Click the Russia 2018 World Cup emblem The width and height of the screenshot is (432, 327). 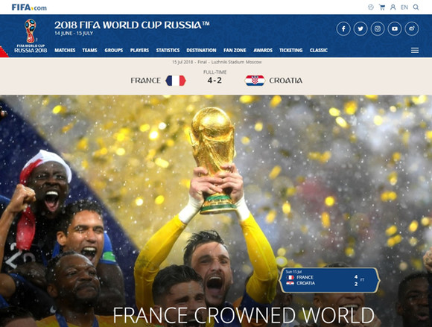(x=31, y=36)
